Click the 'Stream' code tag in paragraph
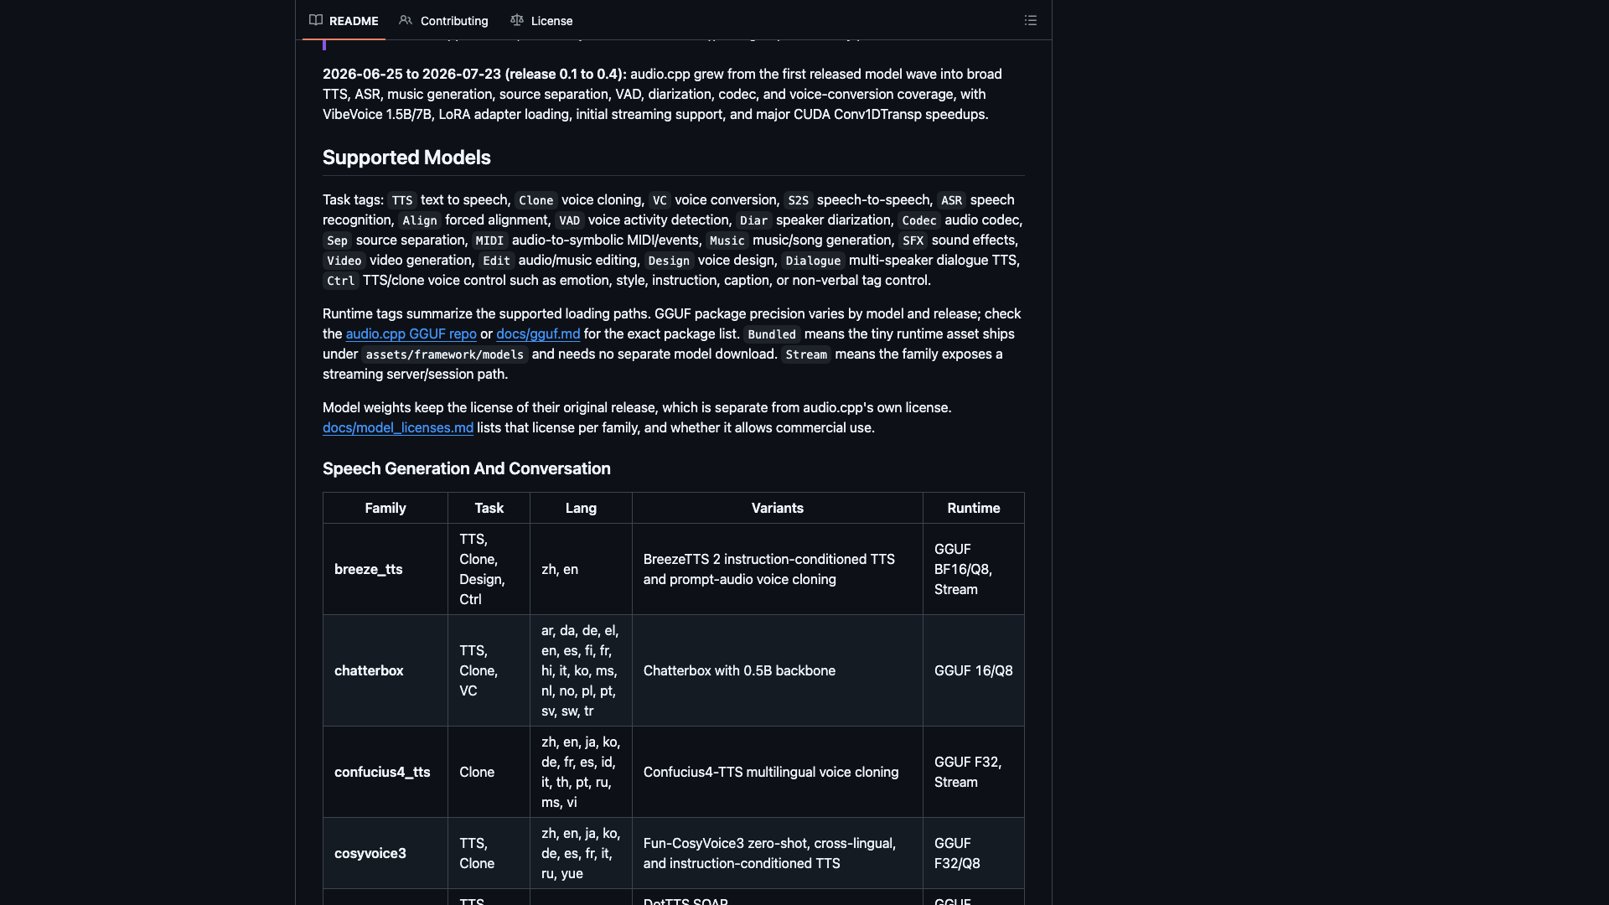Viewport: 1609px width, 905px height. pyautogui.click(x=806, y=354)
